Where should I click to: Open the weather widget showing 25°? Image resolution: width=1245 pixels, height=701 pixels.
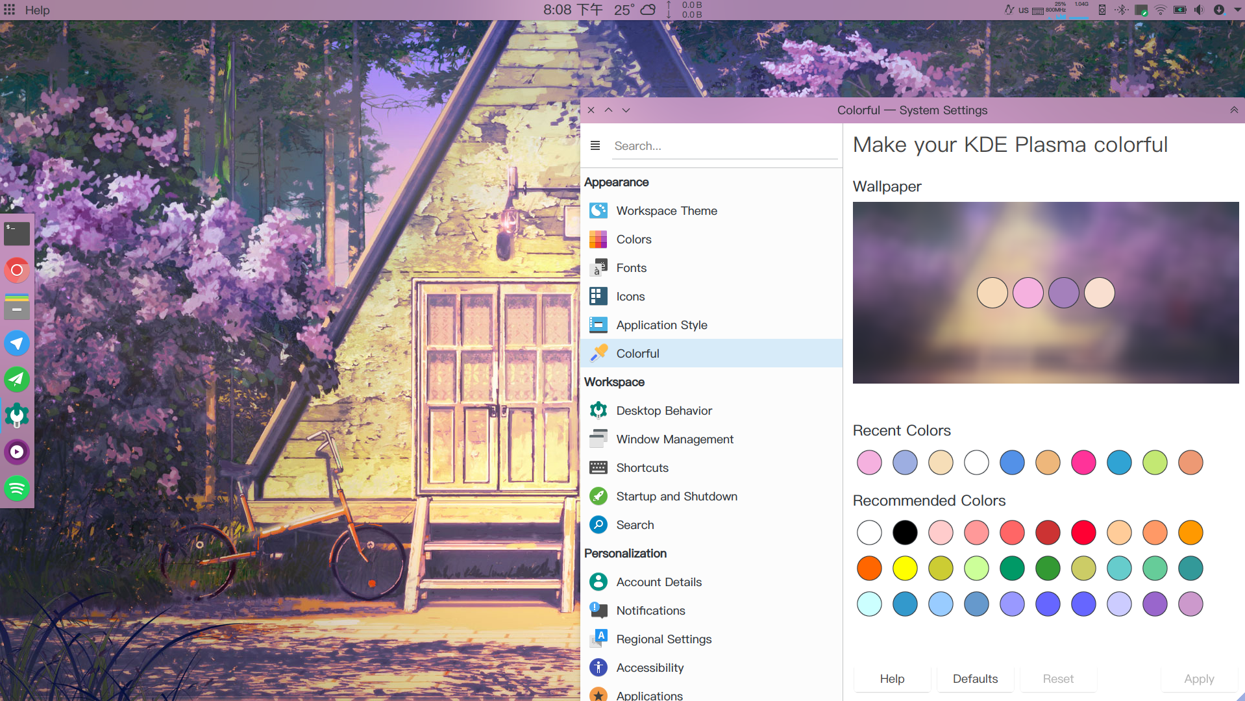[634, 10]
